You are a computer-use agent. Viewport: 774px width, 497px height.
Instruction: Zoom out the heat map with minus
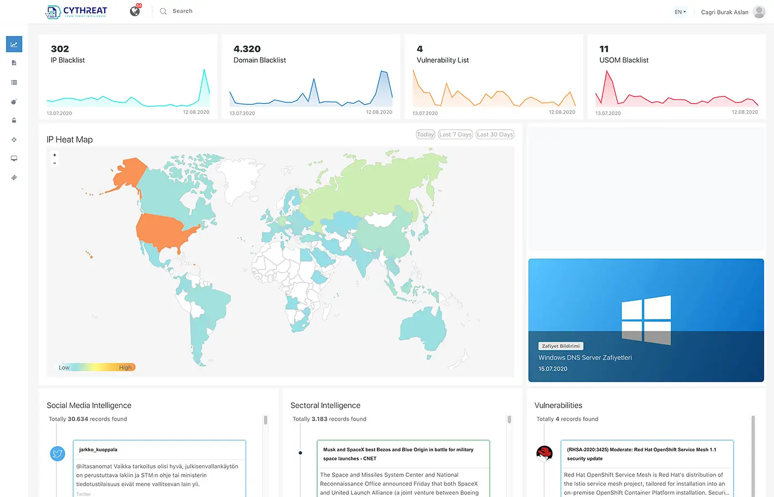pyautogui.click(x=55, y=163)
